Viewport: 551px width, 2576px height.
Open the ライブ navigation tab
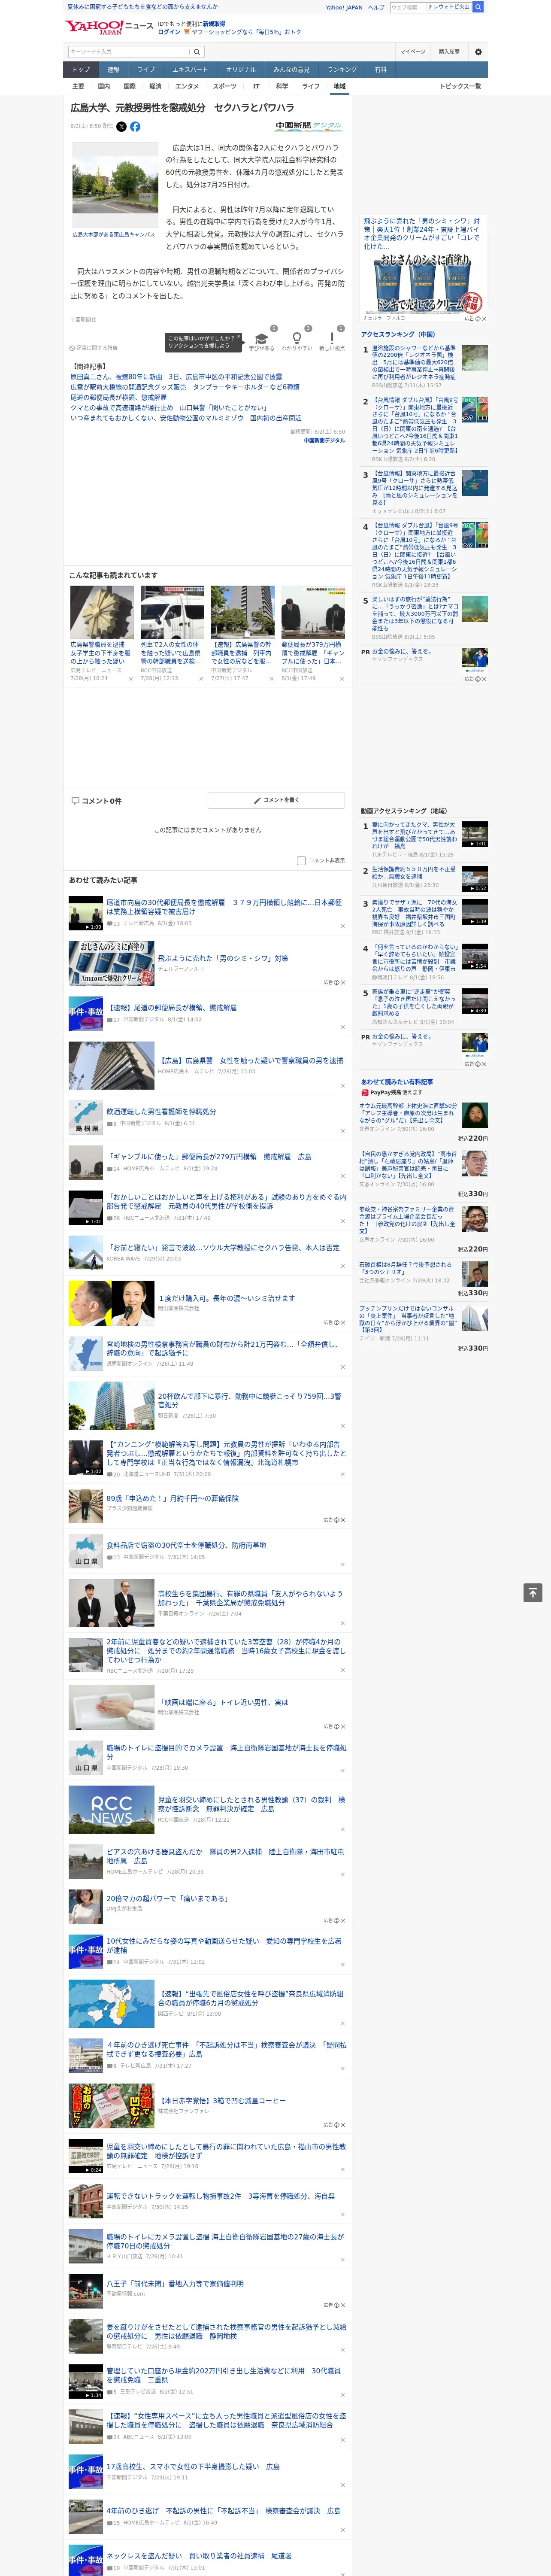click(x=146, y=70)
